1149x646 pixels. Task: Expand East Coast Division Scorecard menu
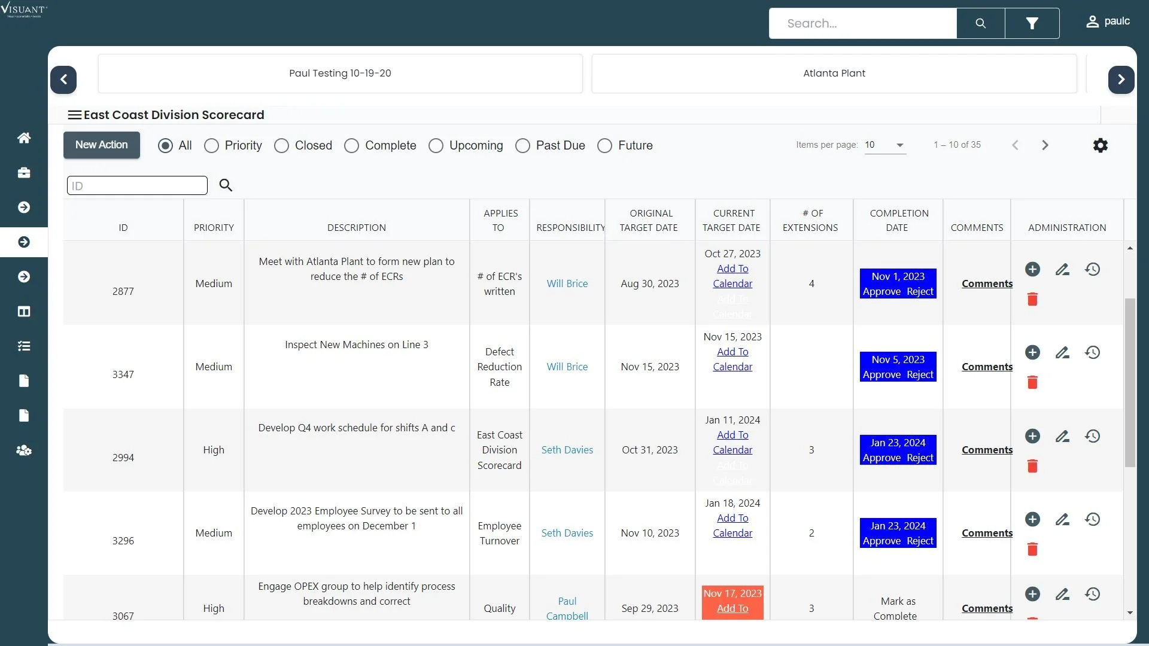pyautogui.click(x=74, y=115)
